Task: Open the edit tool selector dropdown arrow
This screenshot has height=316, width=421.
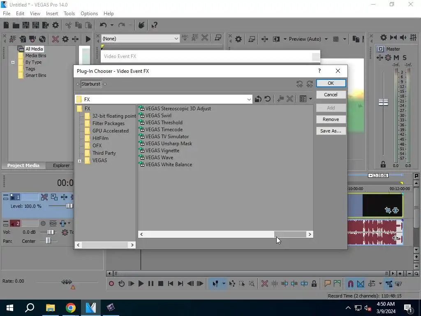Action: tap(224, 283)
